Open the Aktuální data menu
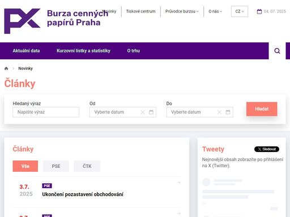Screen dimensions: 290x217 26,51
